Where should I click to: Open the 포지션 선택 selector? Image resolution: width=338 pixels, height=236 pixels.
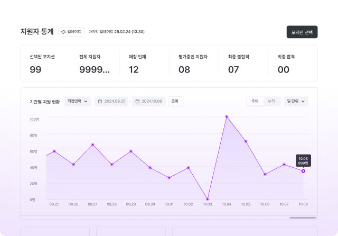pyautogui.click(x=302, y=32)
